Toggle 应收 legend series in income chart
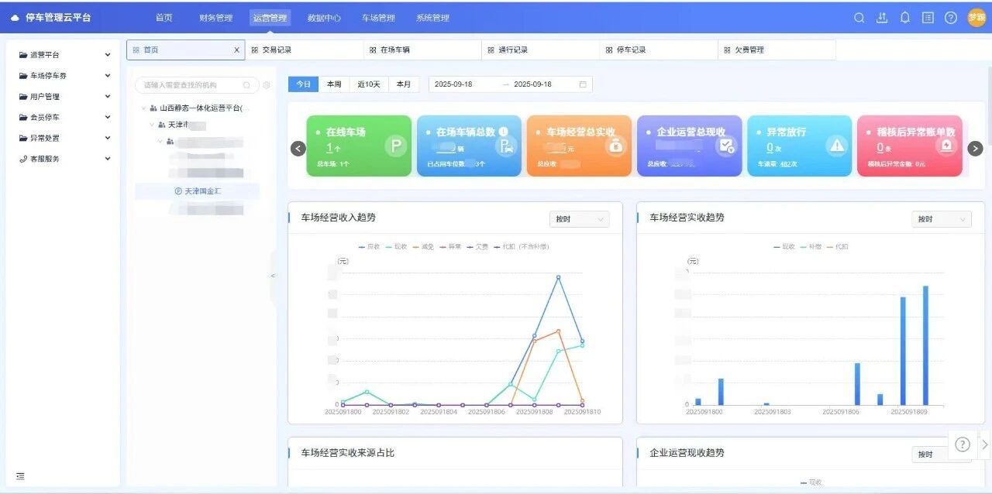The width and height of the screenshot is (992, 494). 369,246
